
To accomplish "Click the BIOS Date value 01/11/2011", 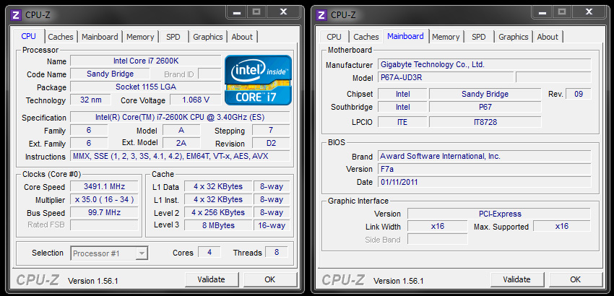I will [485, 182].
